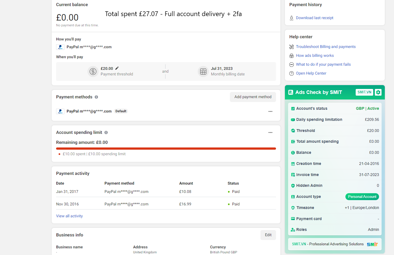This screenshot has width=394, height=255.
Task: Click the GBP | Active account status value
Action: [x=367, y=109]
